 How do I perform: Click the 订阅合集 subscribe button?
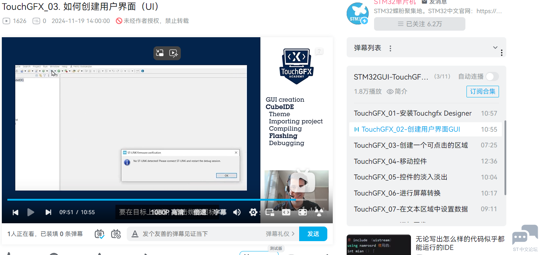(x=483, y=92)
